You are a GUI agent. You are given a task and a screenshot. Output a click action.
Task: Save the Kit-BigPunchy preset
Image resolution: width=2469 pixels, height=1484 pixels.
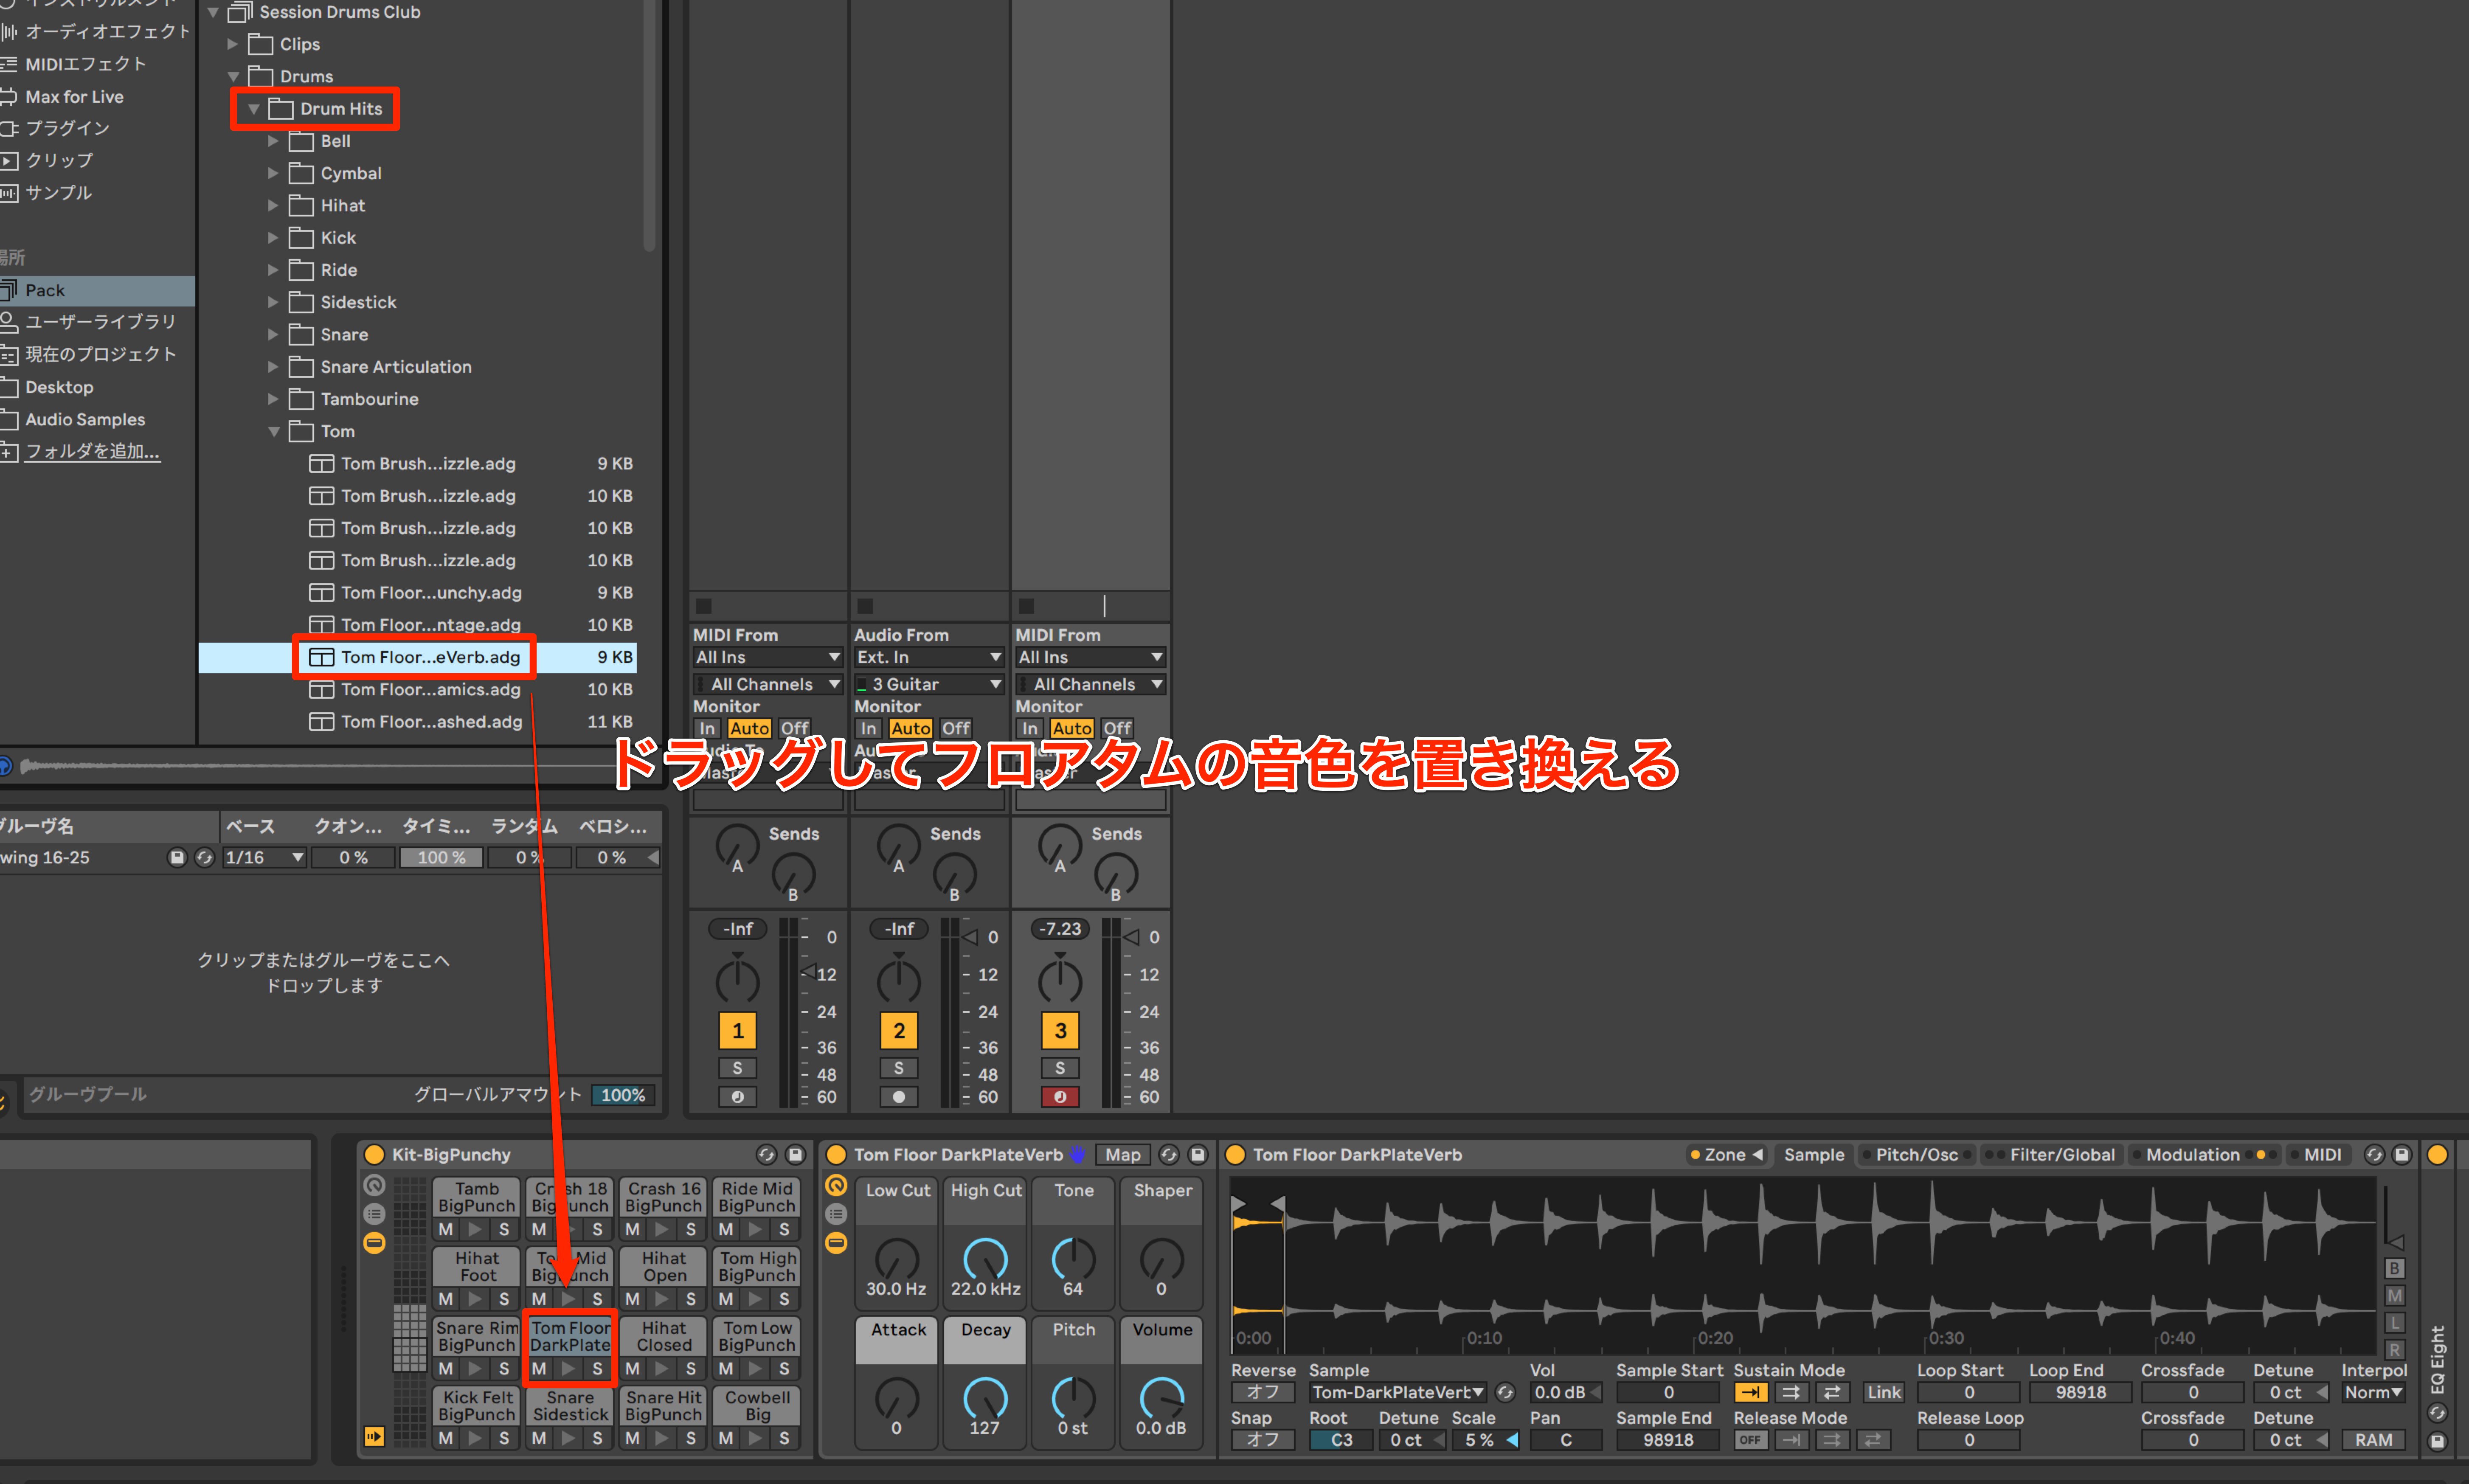pos(795,1154)
